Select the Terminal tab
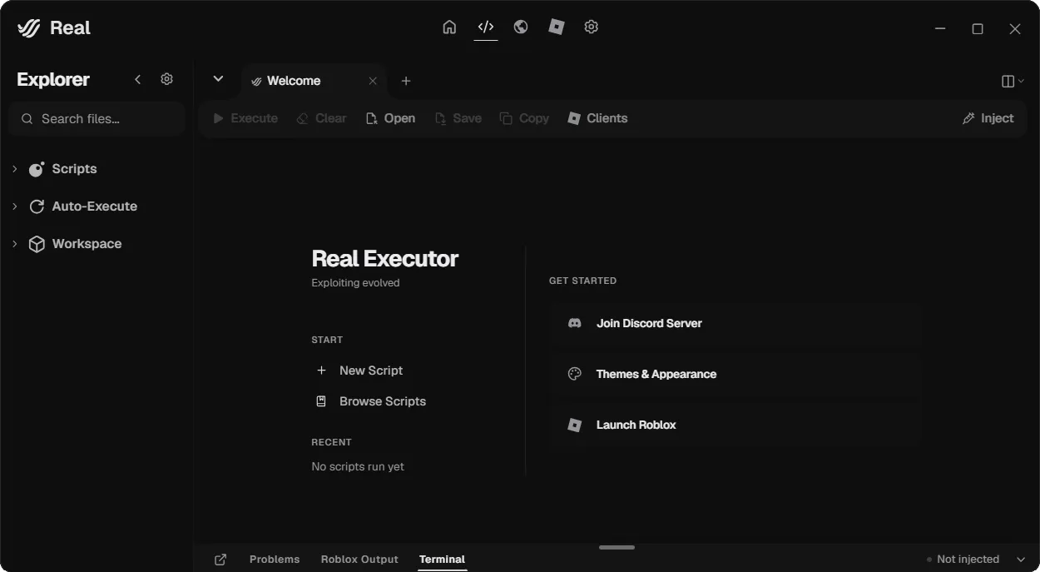The image size is (1040, 572). coord(442,560)
